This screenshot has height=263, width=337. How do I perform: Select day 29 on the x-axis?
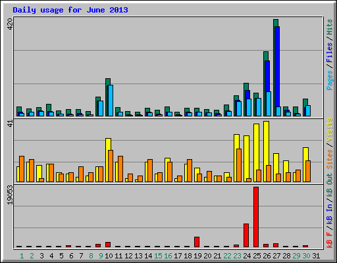pos(296,256)
